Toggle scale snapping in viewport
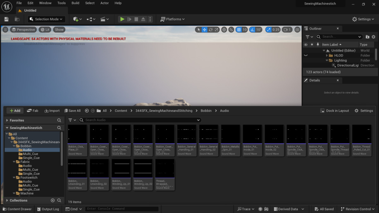 [x=268, y=30]
